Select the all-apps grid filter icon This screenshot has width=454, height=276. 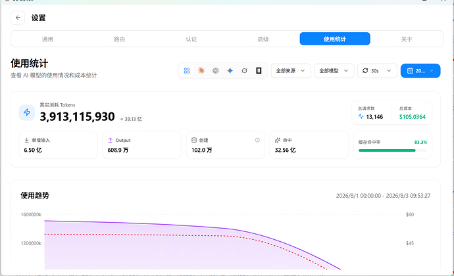(187, 70)
